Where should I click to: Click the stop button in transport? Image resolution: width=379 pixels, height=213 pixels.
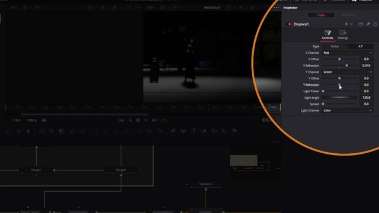[138, 120]
